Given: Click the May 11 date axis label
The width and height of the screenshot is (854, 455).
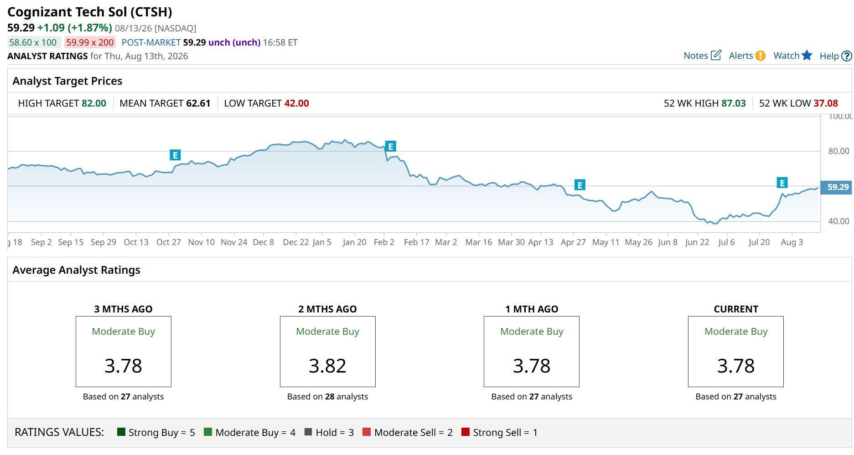Looking at the screenshot, I should tap(606, 242).
